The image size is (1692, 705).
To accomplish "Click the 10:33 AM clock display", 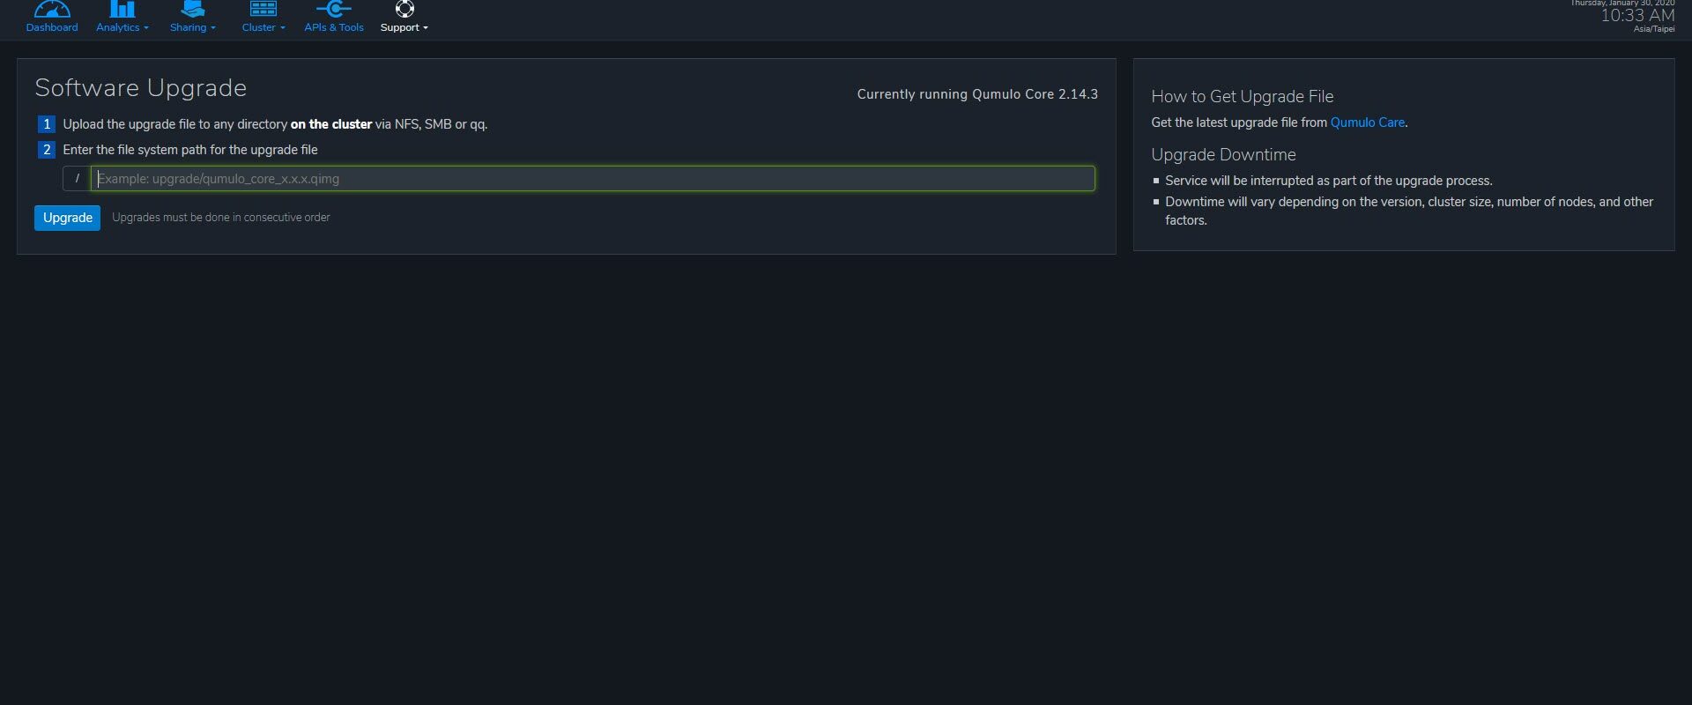I will click(x=1637, y=16).
